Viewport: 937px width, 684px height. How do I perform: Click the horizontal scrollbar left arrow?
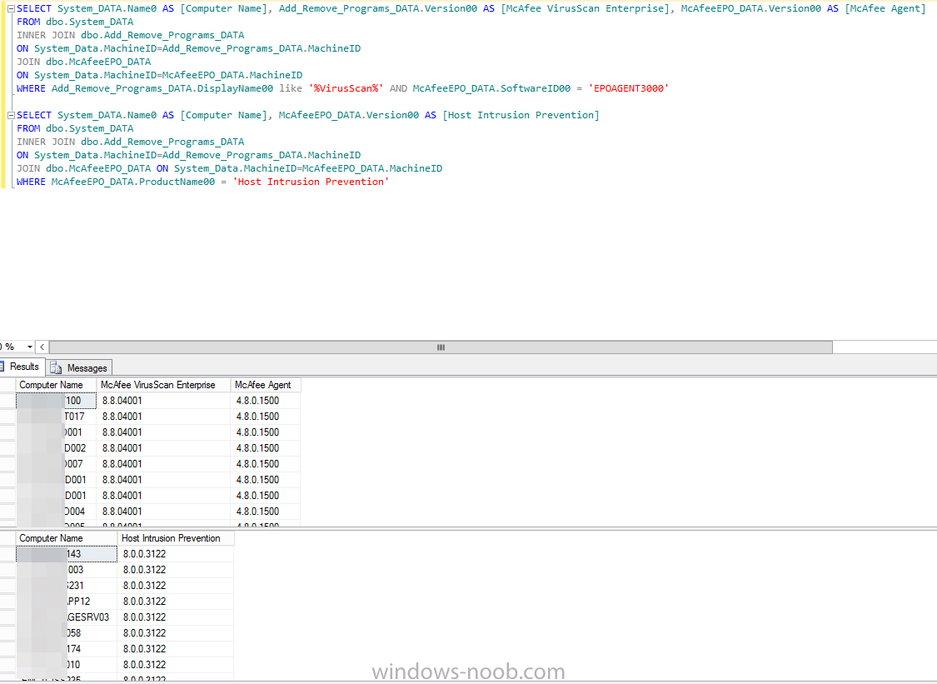click(x=42, y=347)
